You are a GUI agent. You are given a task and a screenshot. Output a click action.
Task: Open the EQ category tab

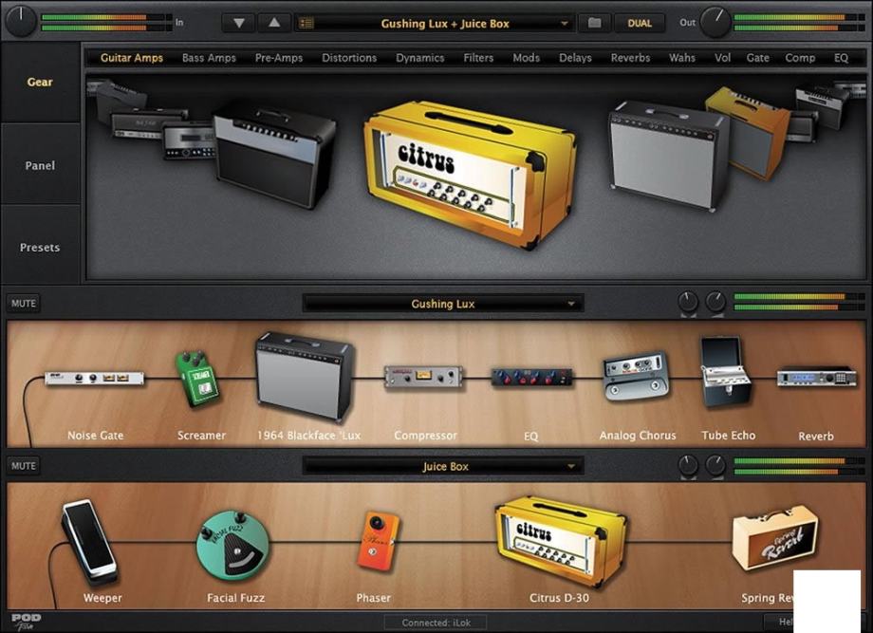[841, 58]
